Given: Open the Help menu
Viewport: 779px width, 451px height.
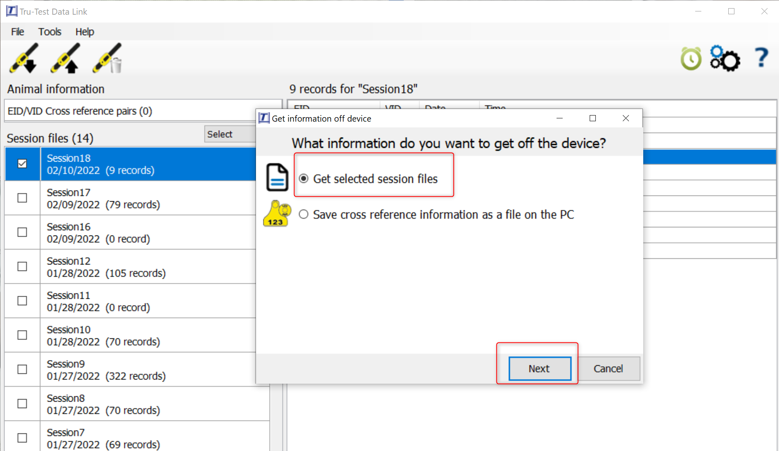Looking at the screenshot, I should tap(85, 32).
